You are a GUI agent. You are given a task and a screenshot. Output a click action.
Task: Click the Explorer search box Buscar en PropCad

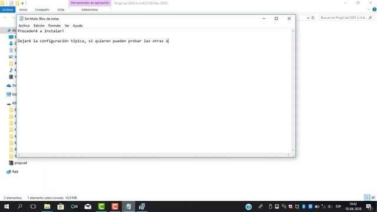(x=346, y=18)
